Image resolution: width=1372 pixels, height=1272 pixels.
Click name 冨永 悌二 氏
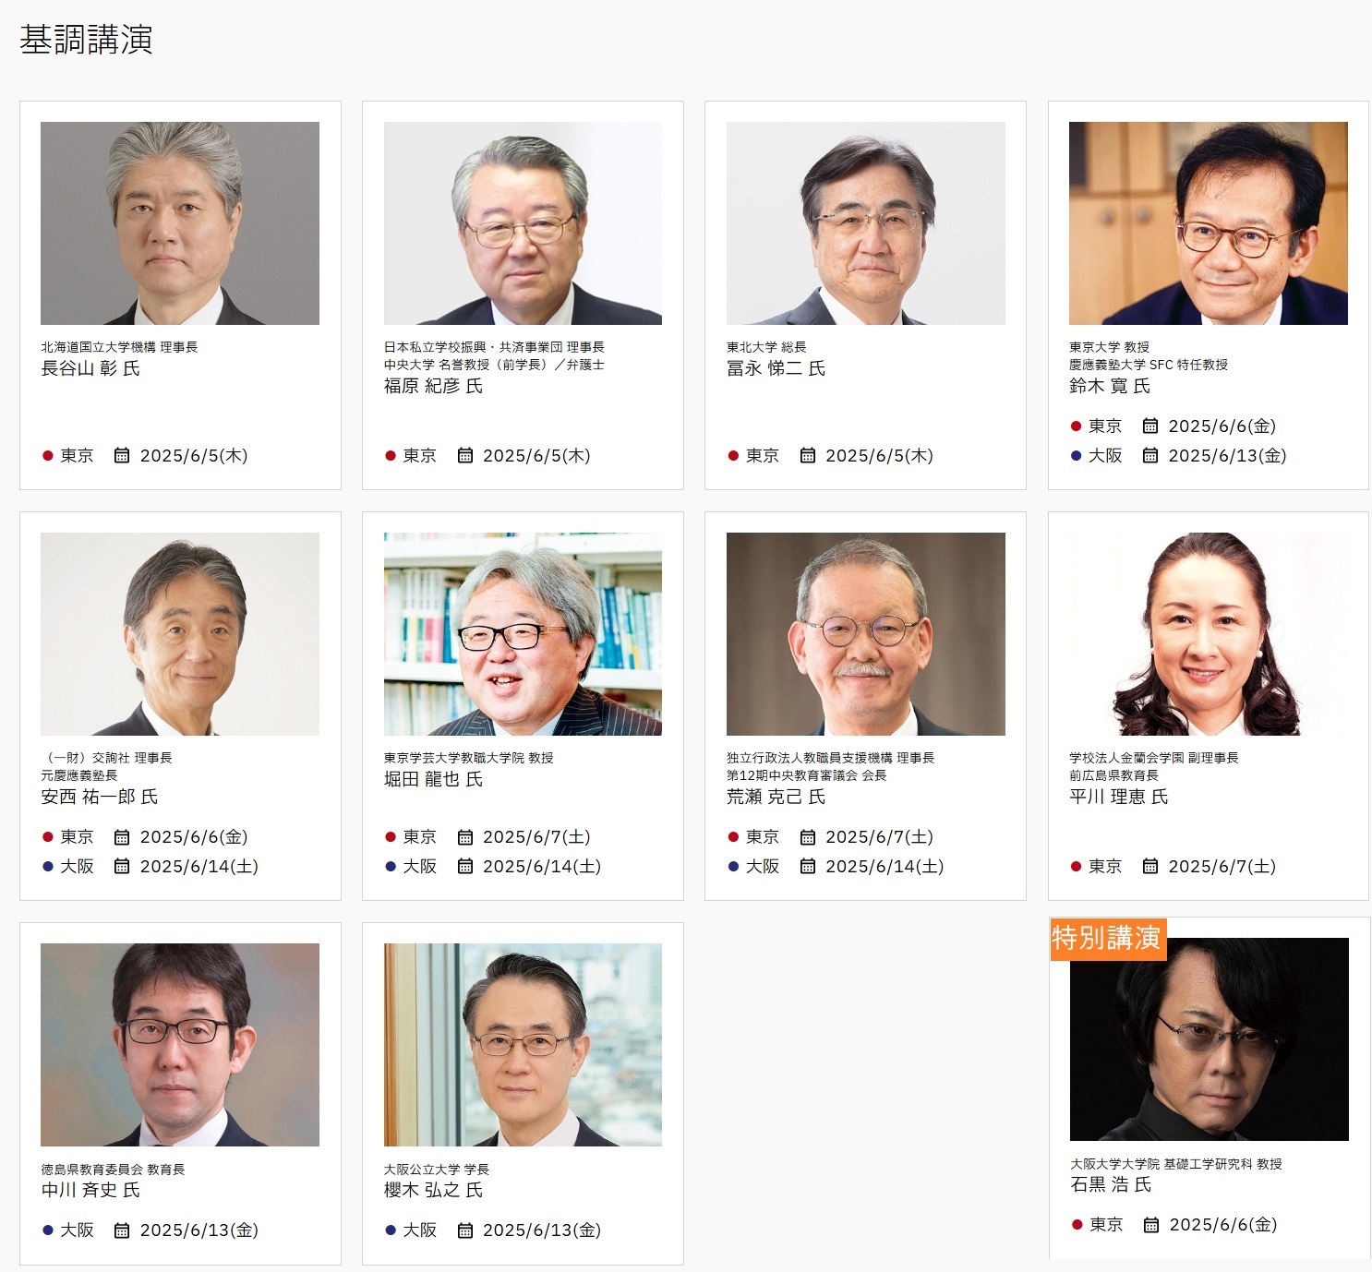coord(776,368)
